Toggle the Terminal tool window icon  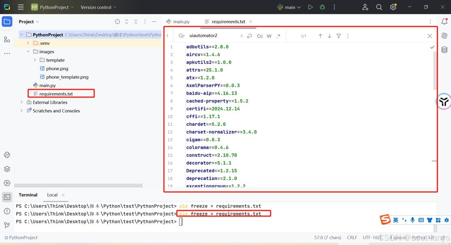tap(7, 197)
